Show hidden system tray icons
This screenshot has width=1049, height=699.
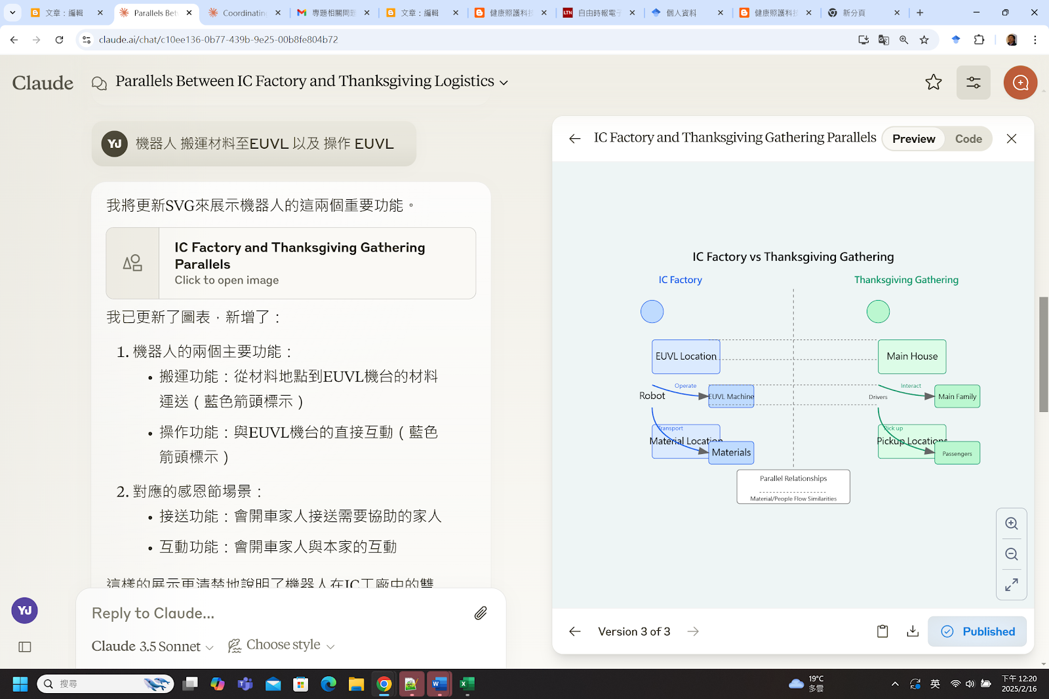click(895, 684)
